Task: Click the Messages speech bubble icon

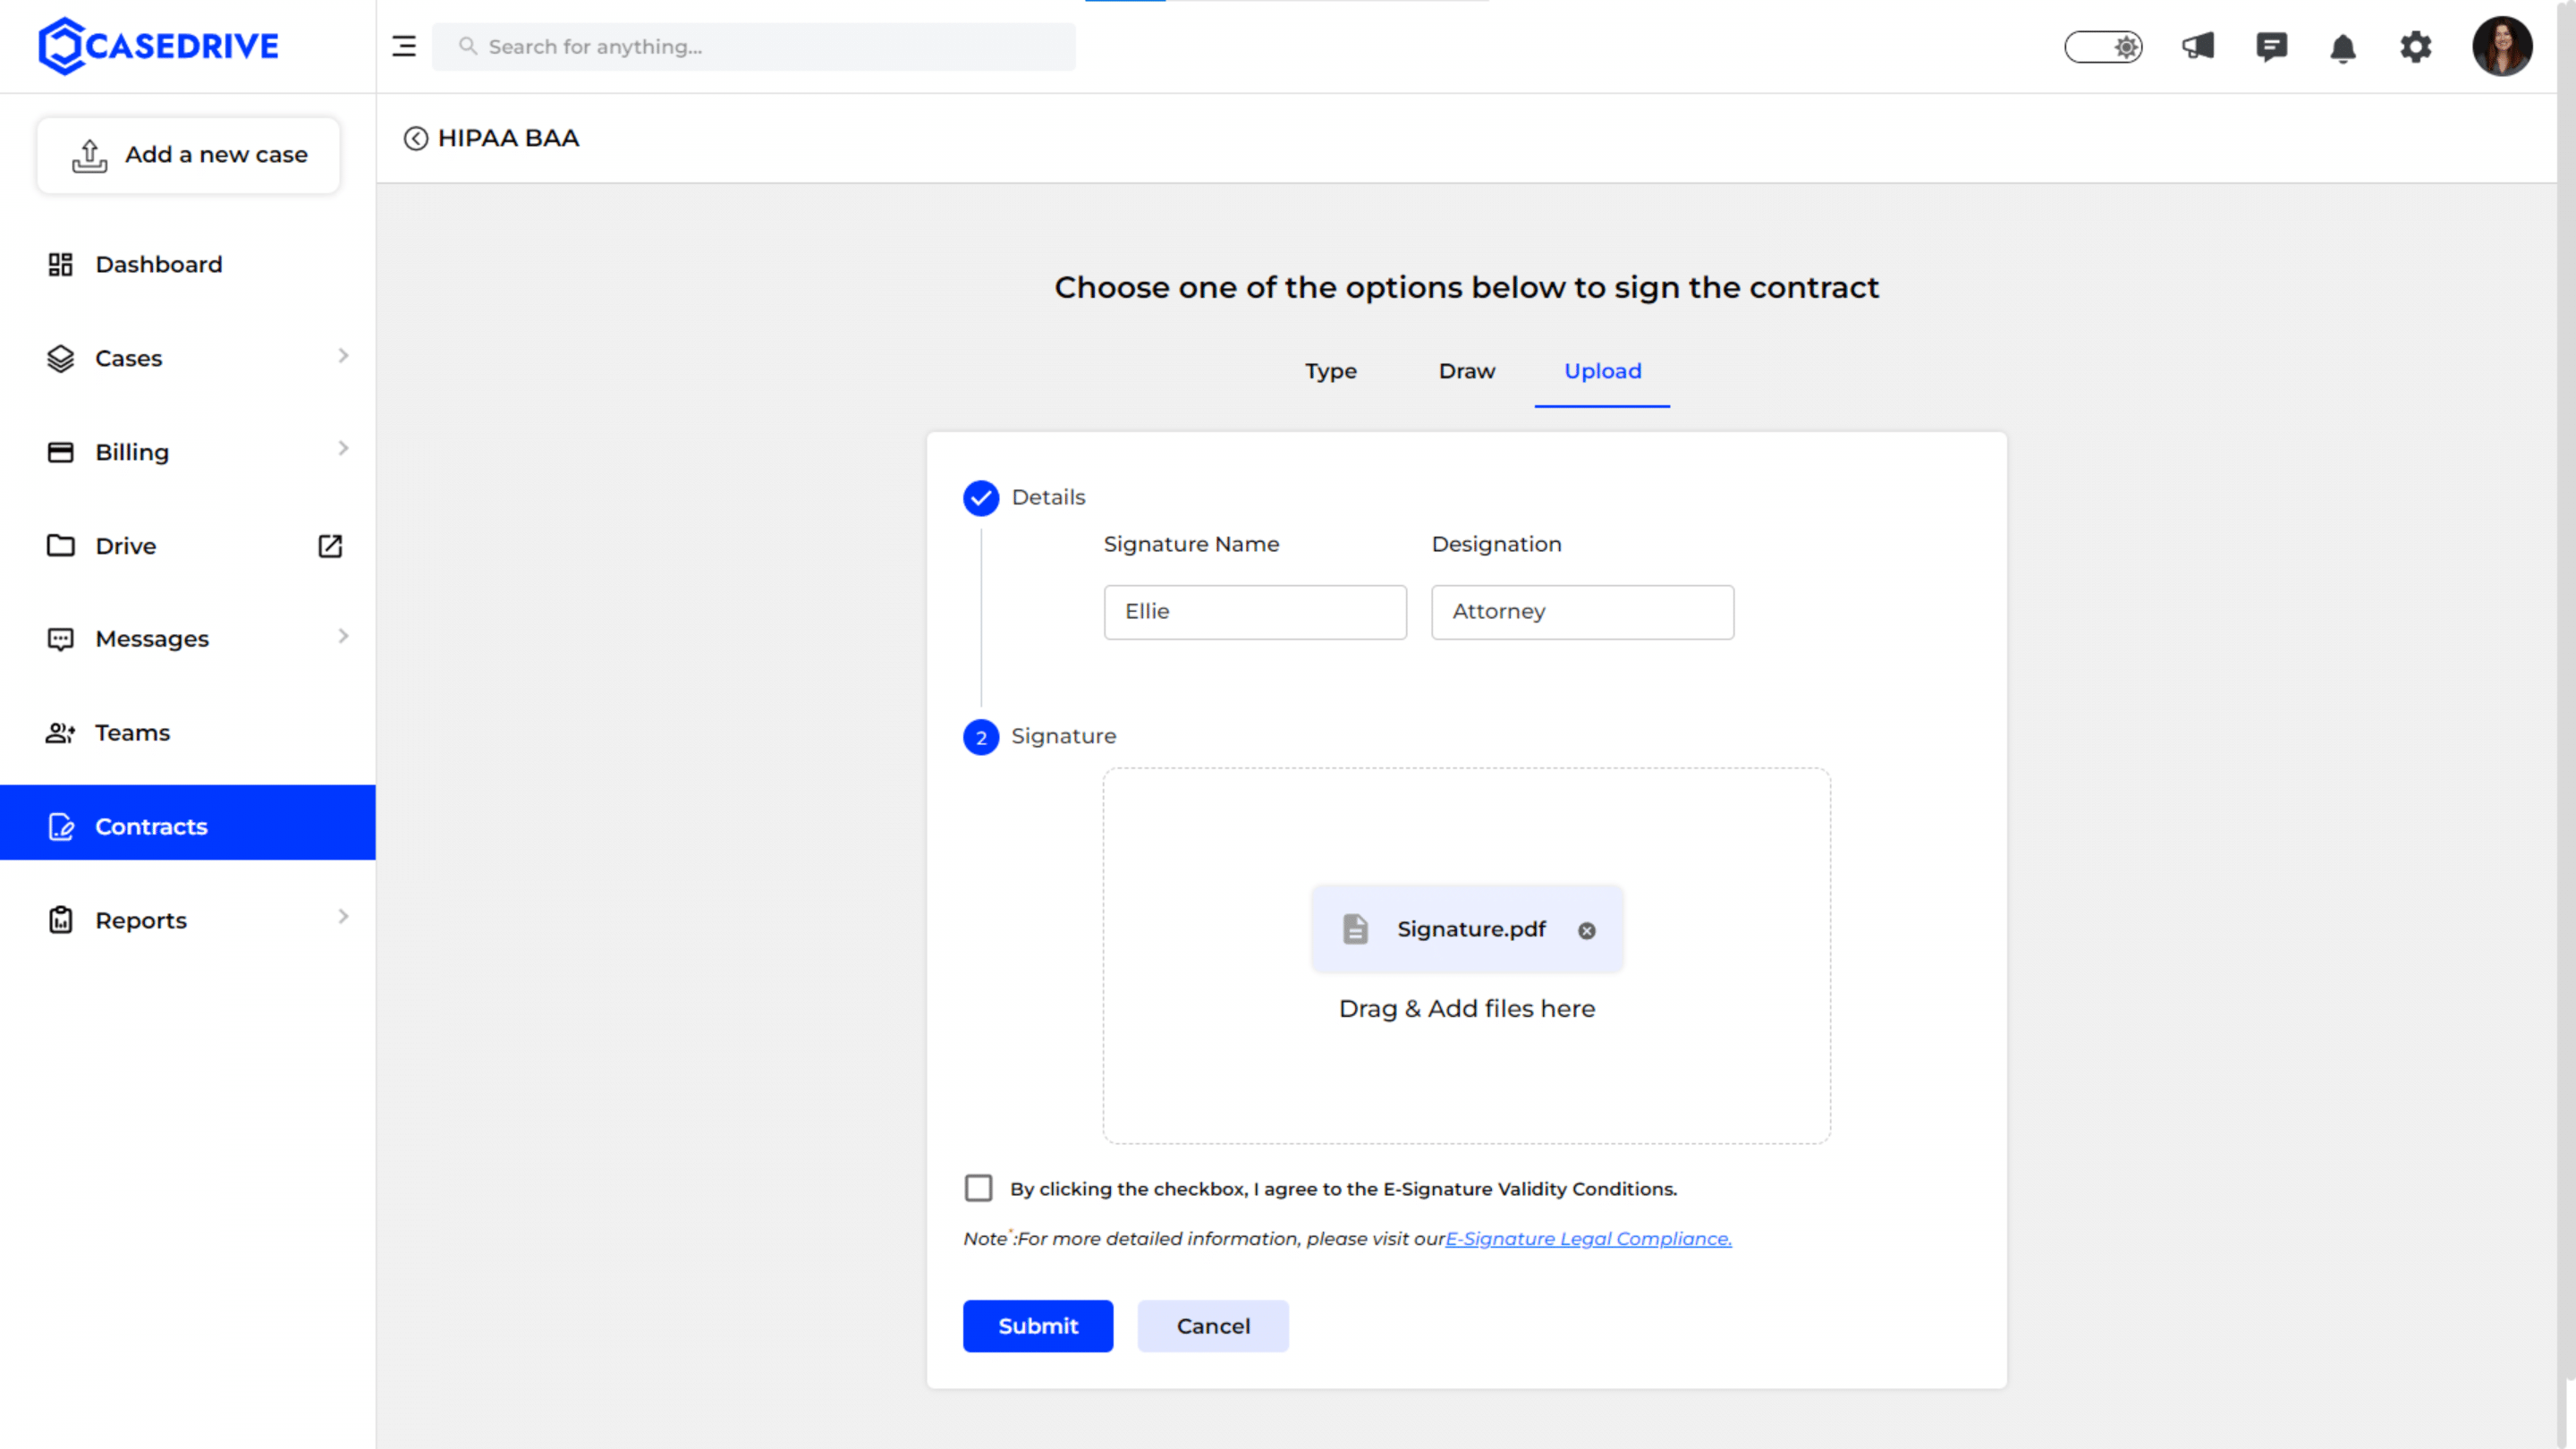Action: pyautogui.click(x=61, y=639)
